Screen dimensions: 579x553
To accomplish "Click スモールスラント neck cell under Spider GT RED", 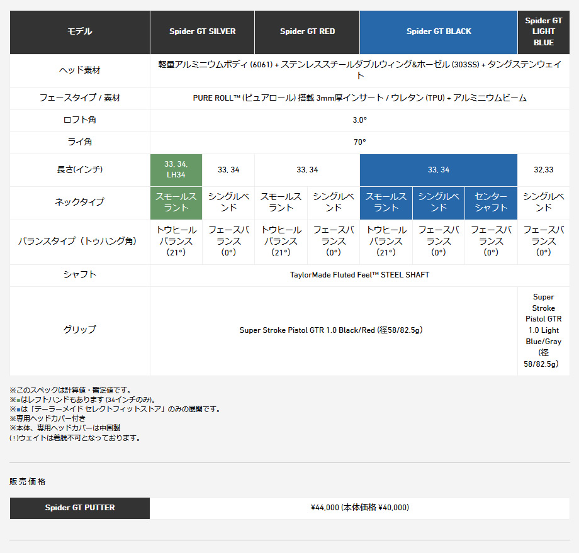I will coord(281,203).
